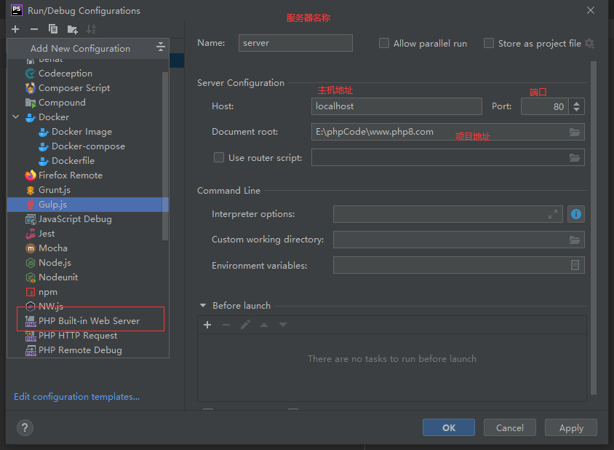Click the Interpreter options info icon

(576, 214)
